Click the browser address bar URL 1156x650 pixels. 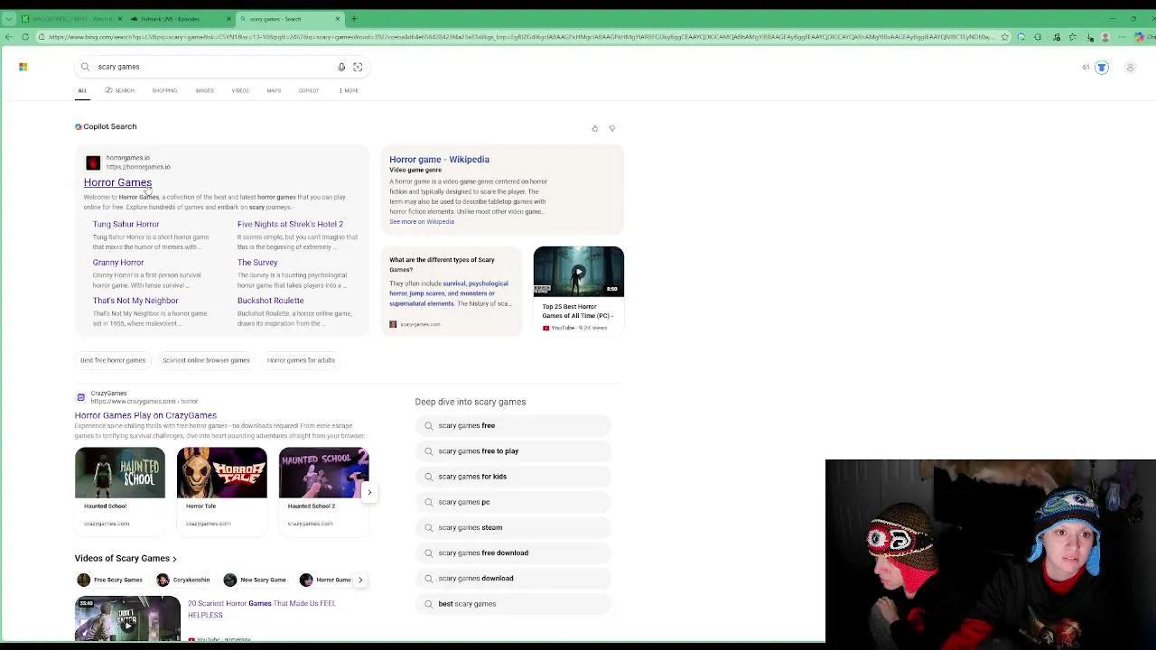[x=519, y=37]
